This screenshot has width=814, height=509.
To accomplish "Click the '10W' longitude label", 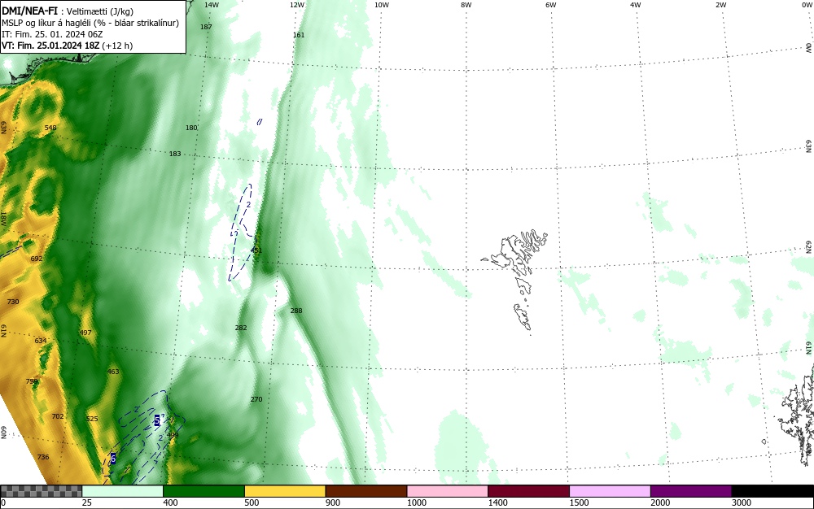I will [x=382, y=5].
